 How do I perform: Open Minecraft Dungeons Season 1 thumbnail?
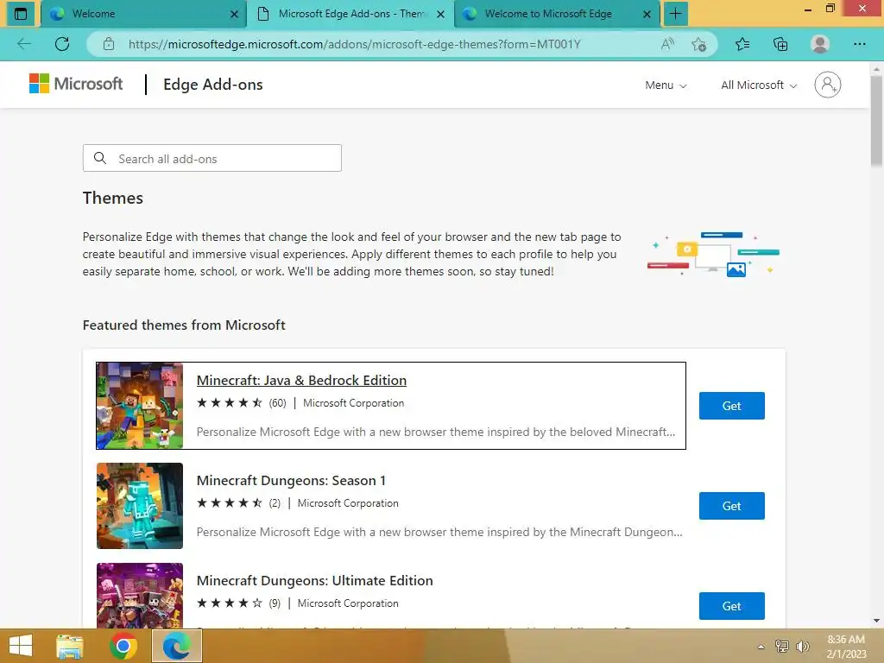pos(140,506)
